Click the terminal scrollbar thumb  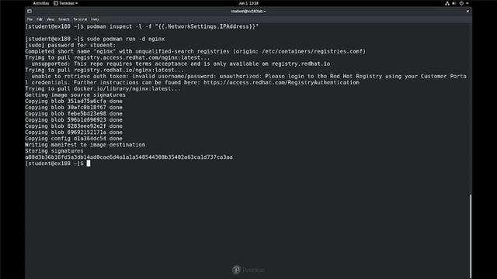tap(471, 236)
